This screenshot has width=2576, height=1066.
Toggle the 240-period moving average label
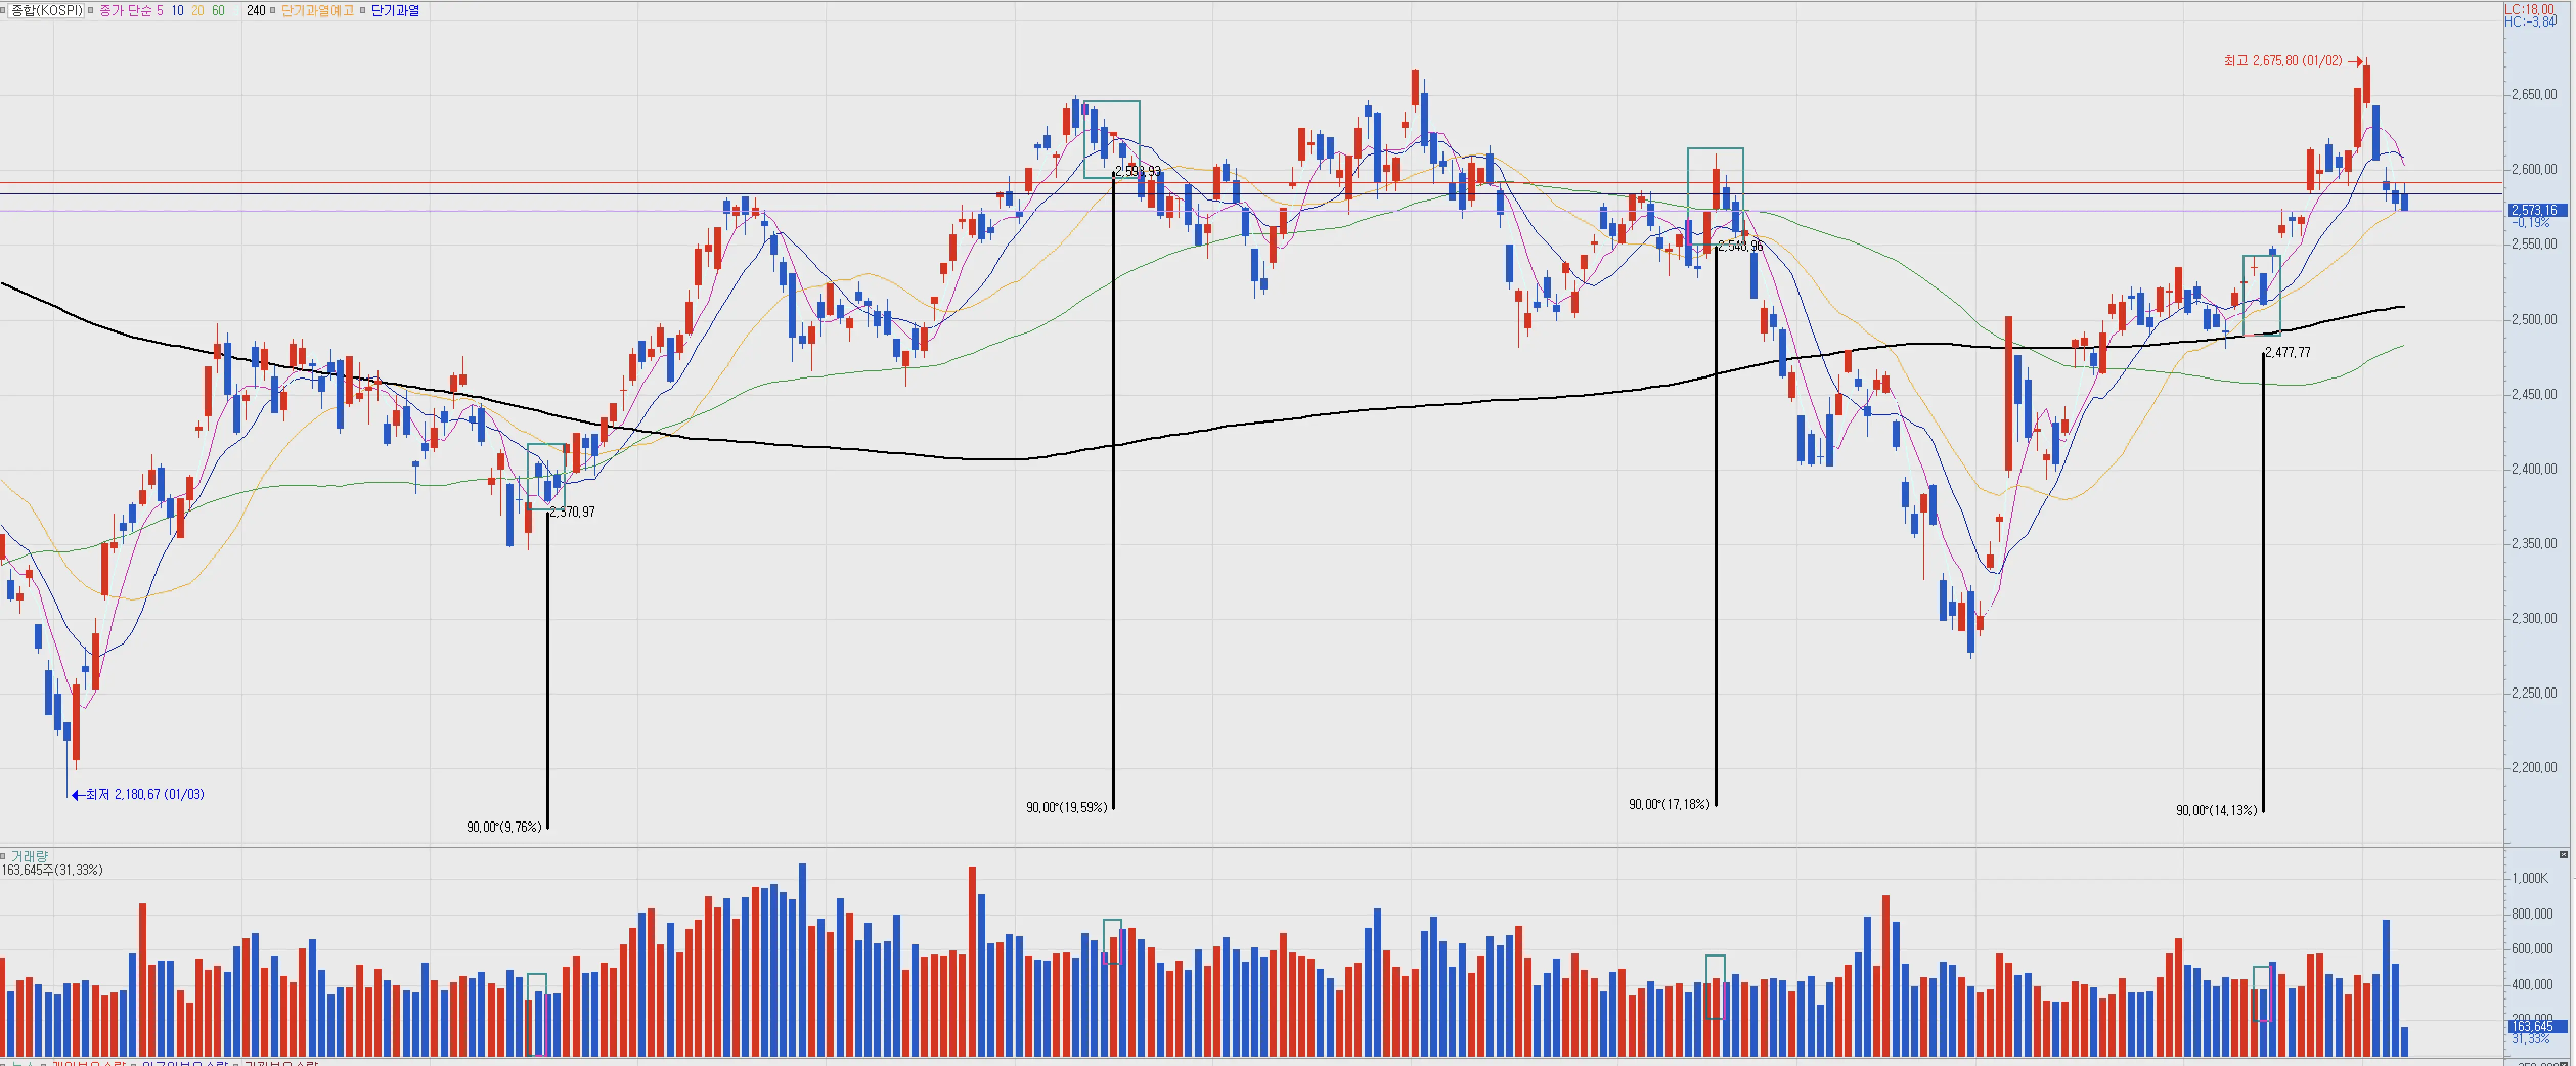pyautogui.click(x=255, y=11)
